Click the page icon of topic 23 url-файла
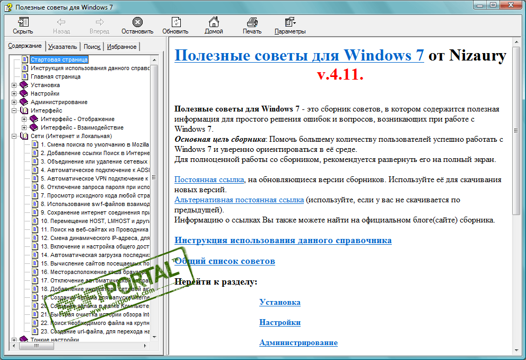The image size is (526, 360). click(35, 331)
